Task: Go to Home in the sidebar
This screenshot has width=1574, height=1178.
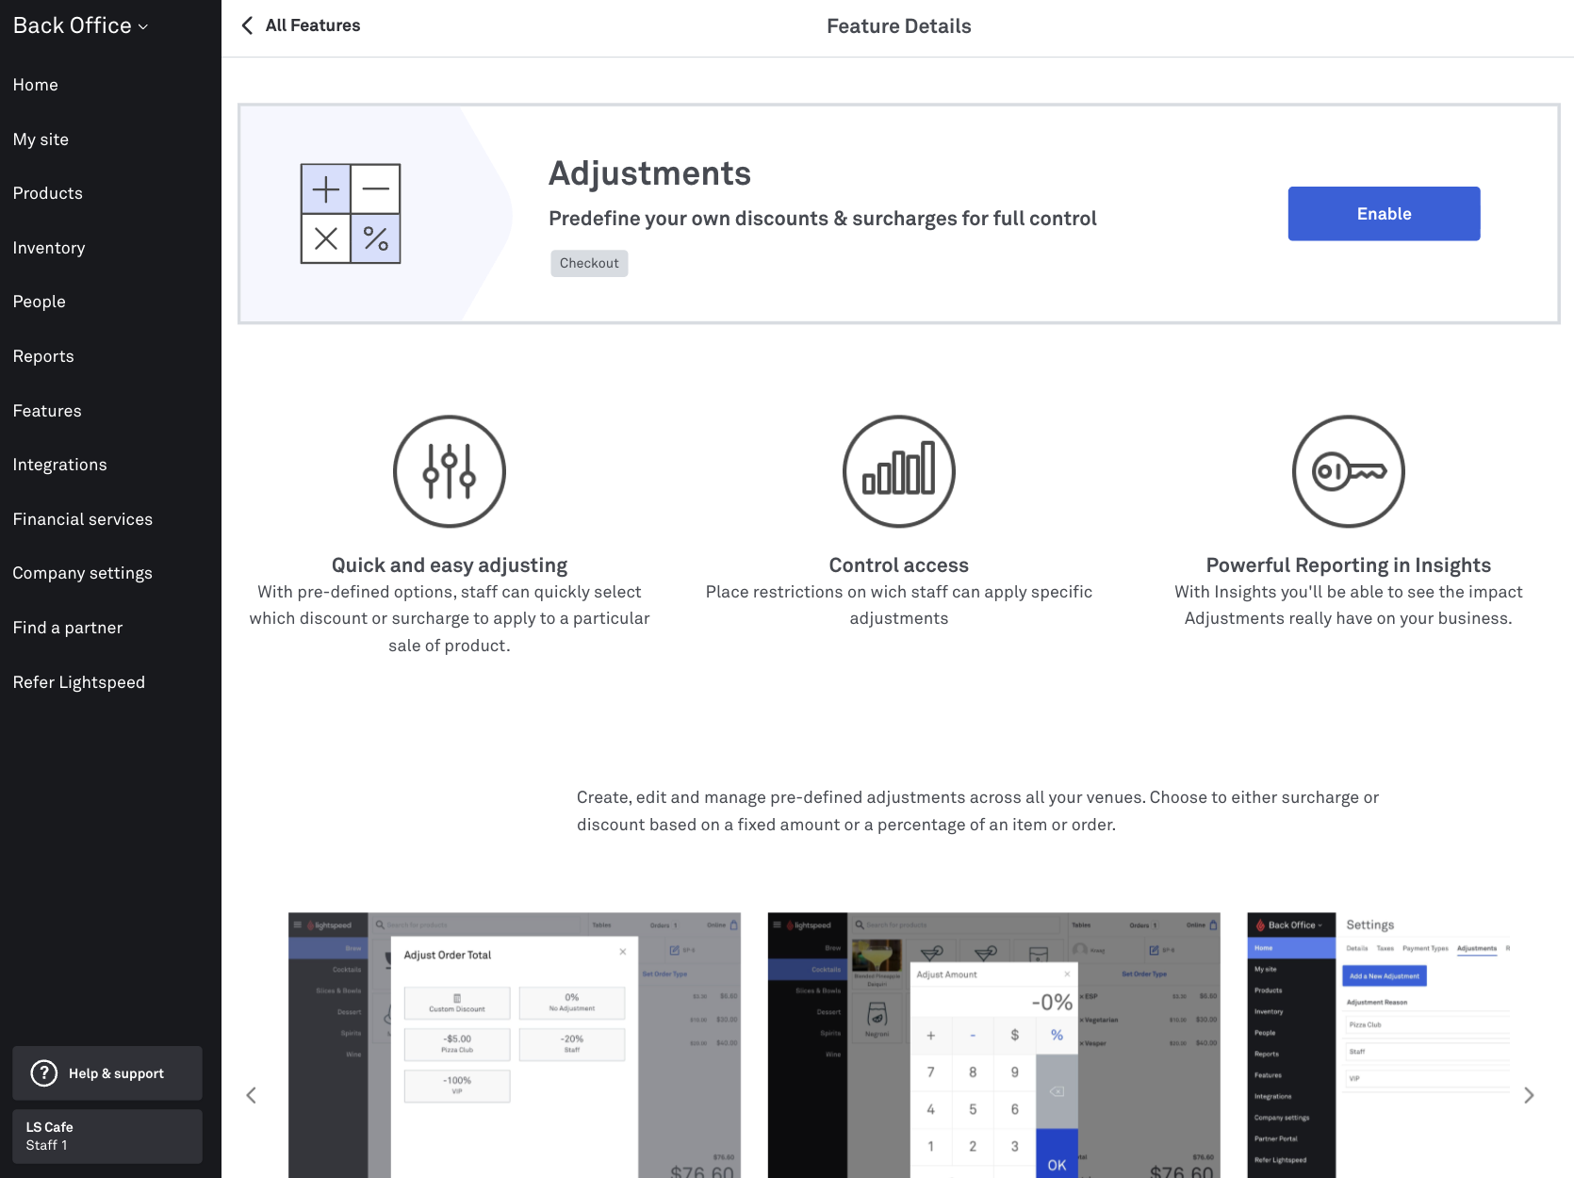Action: tap(36, 85)
